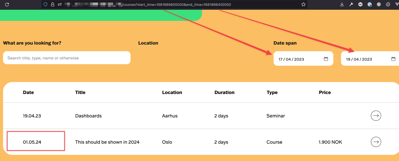Click the Title column header
This screenshot has height=161, width=399.
click(80, 92)
